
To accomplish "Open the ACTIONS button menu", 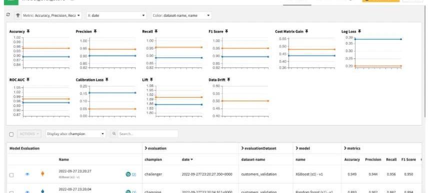I will [x=29, y=134].
